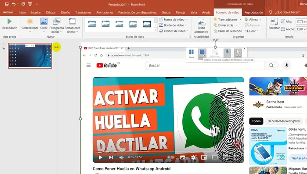
Task: Open the Diseño ribbon tab
Action: tap(65, 12)
